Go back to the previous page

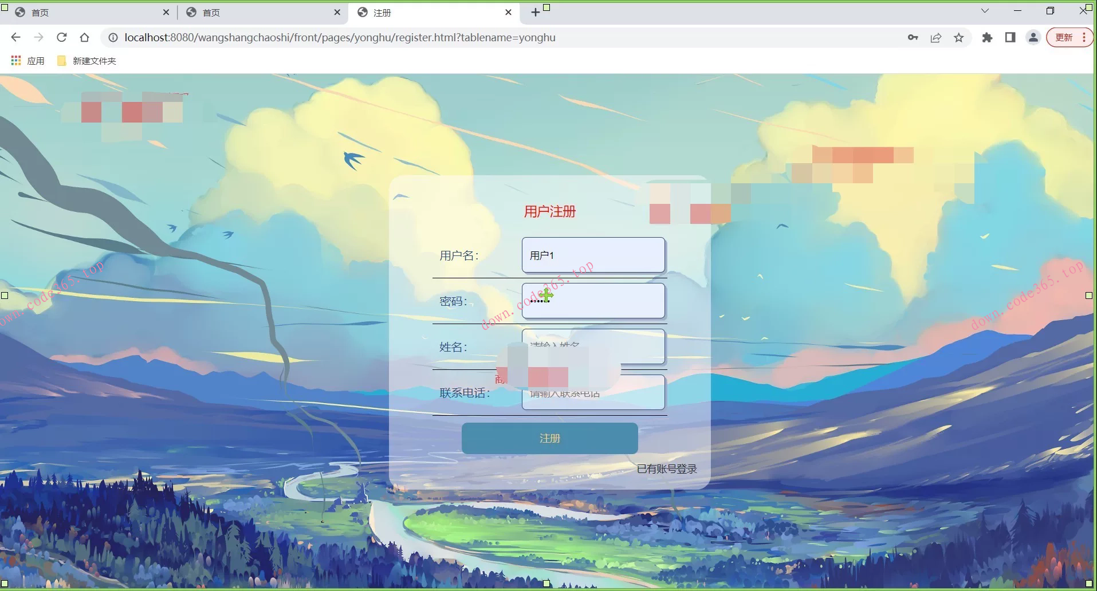(x=15, y=38)
